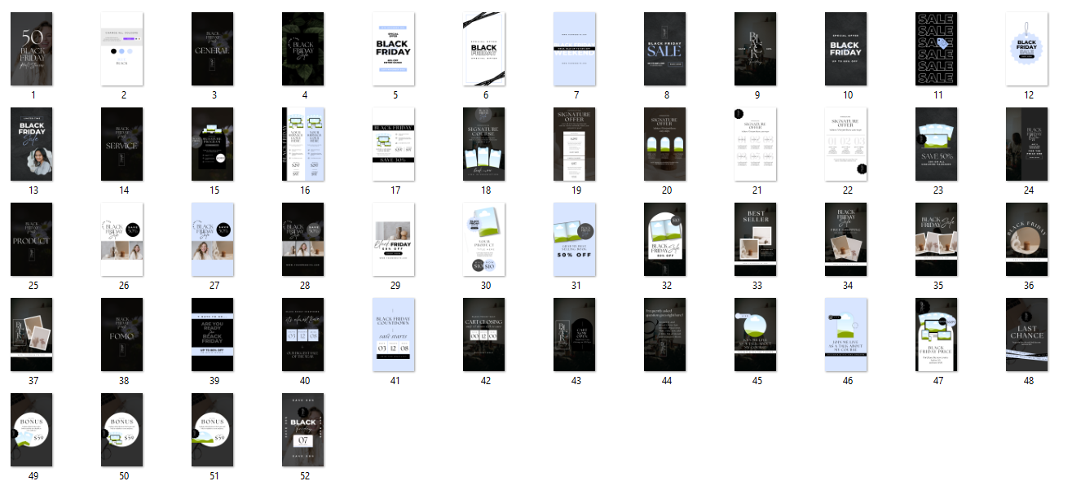Select 'Are You Ready' Black Friday thumbnail 39

213,335
